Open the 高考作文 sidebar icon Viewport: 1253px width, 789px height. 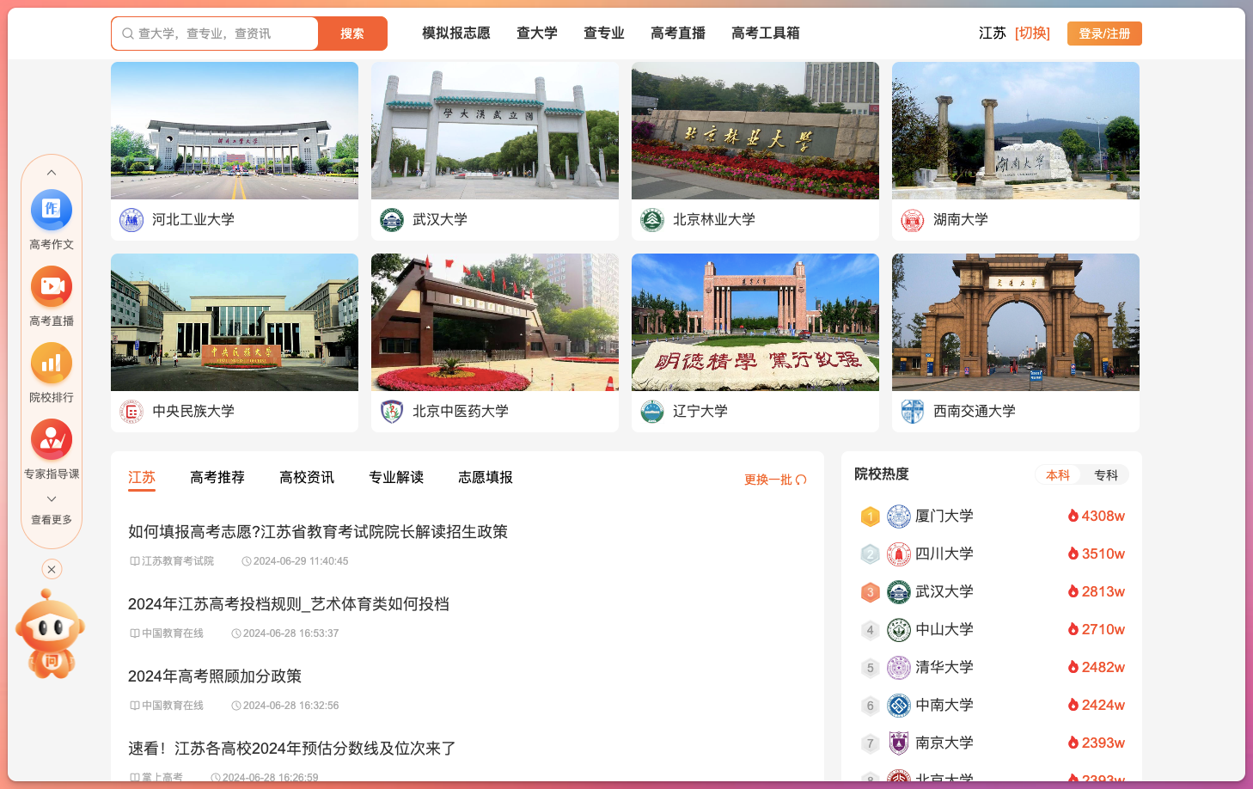point(52,210)
